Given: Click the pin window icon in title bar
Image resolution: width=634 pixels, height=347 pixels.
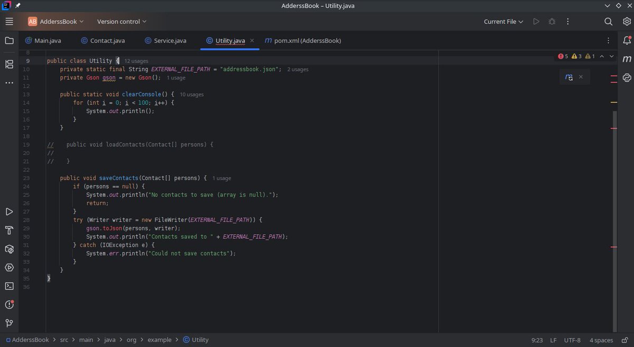Looking at the screenshot, I should tap(18, 5).
